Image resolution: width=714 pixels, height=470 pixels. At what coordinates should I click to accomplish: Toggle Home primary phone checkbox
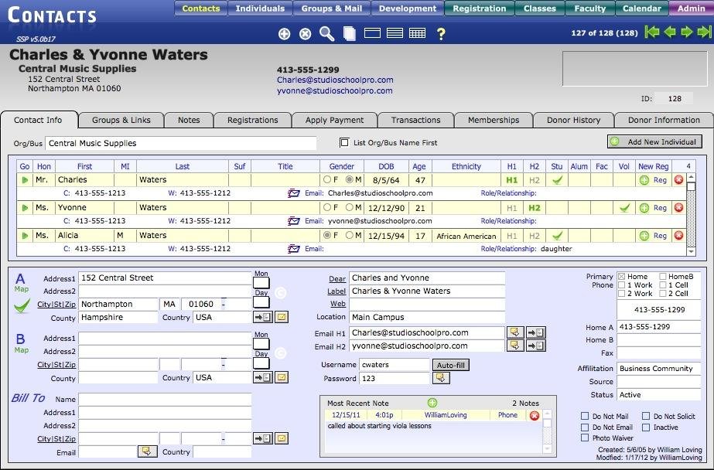pyautogui.click(x=622, y=276)
